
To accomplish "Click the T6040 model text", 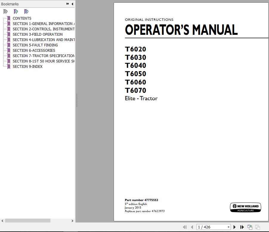I will coord(135,65).
